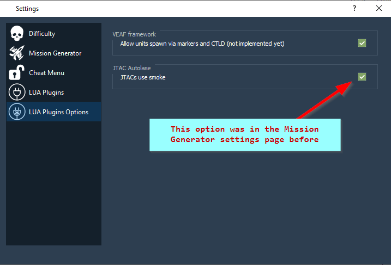Open the Difficulty settings page

pos(42,34)
